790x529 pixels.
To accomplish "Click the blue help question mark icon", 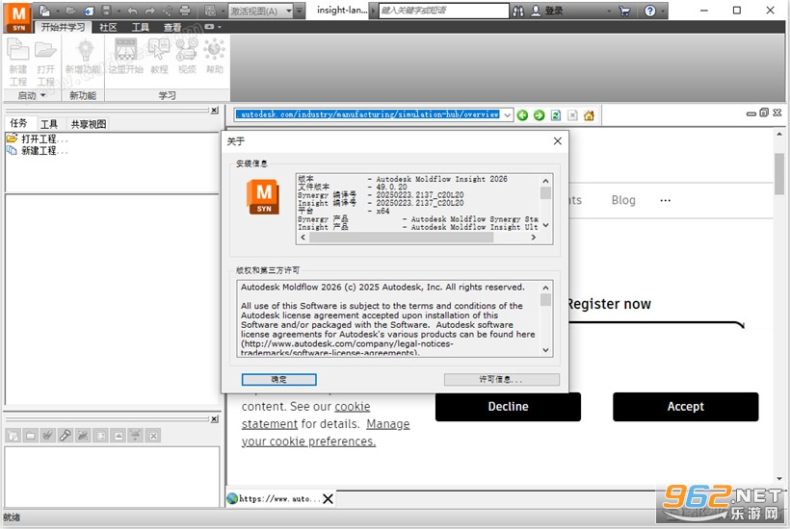I will click(x=650, y=12).
